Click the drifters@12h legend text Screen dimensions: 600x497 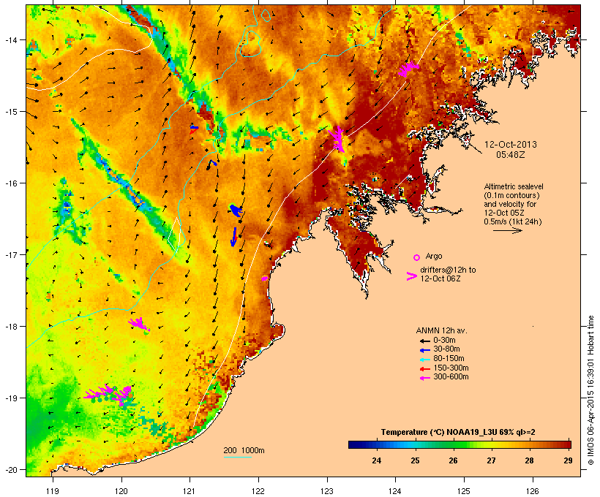click(448, 274)
